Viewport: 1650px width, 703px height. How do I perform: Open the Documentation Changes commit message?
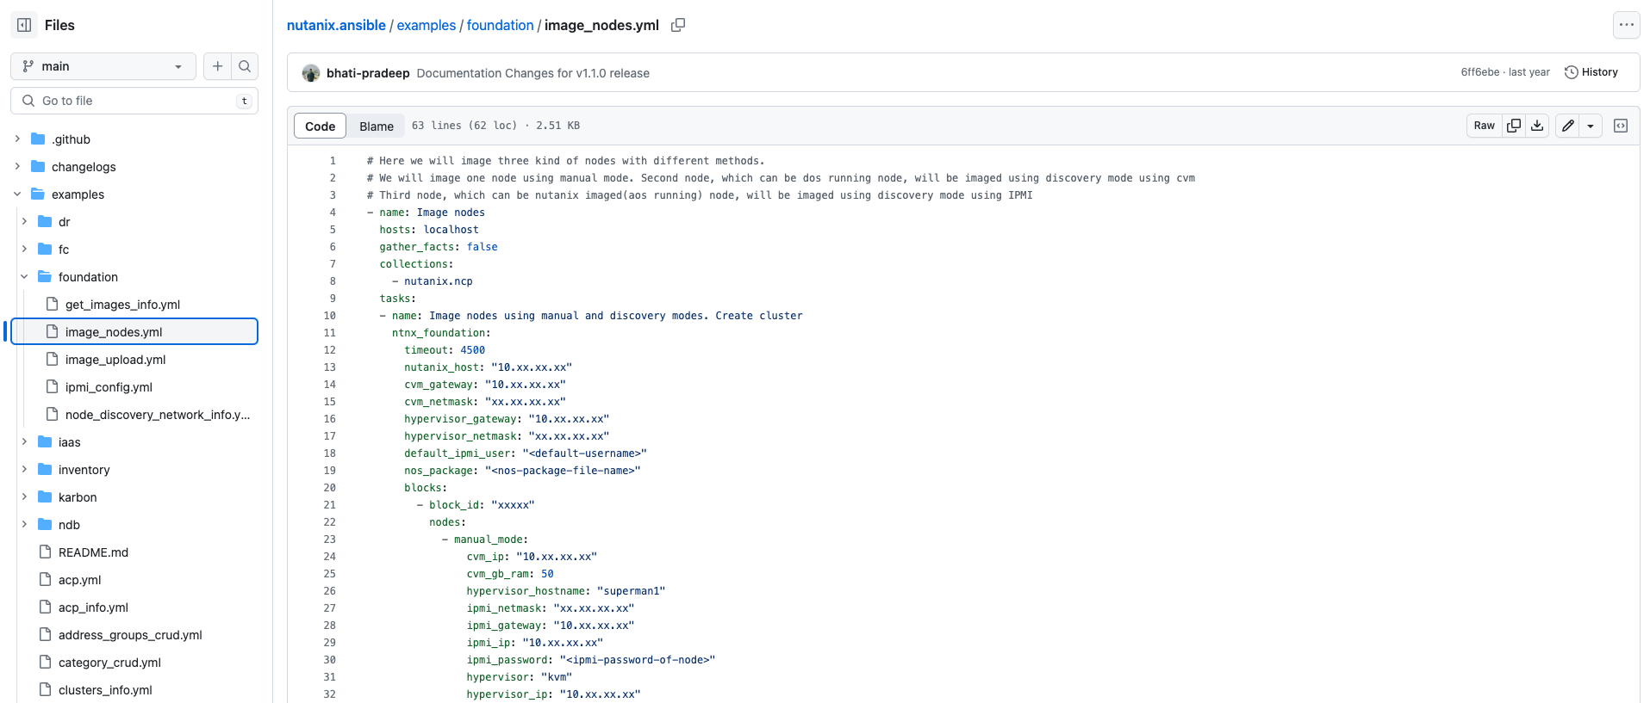click(533, 73)
